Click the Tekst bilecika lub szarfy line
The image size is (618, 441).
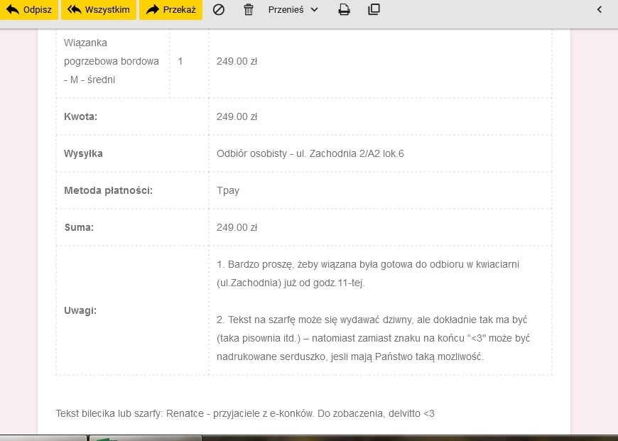(244, 413)
